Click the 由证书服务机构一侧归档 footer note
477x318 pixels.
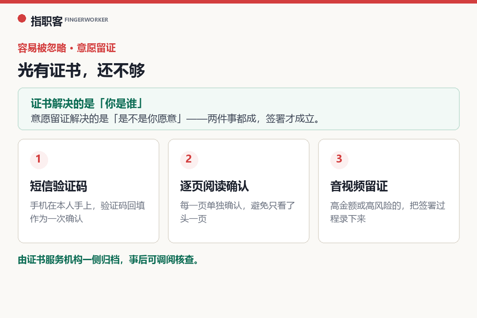pos(108,260)
